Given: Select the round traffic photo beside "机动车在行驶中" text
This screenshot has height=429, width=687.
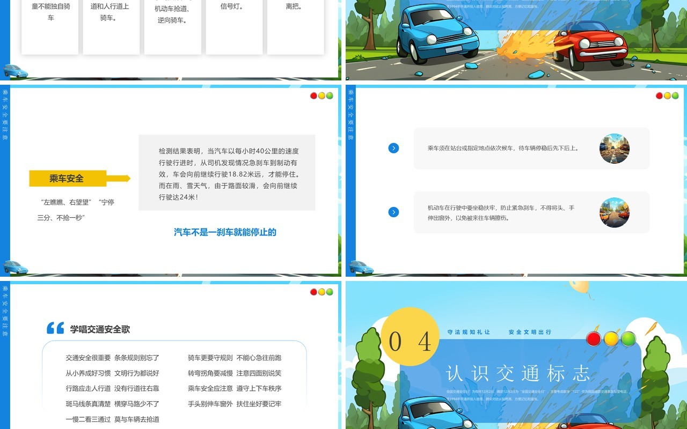Looking at the screenshot, I should tap(615, 212).
